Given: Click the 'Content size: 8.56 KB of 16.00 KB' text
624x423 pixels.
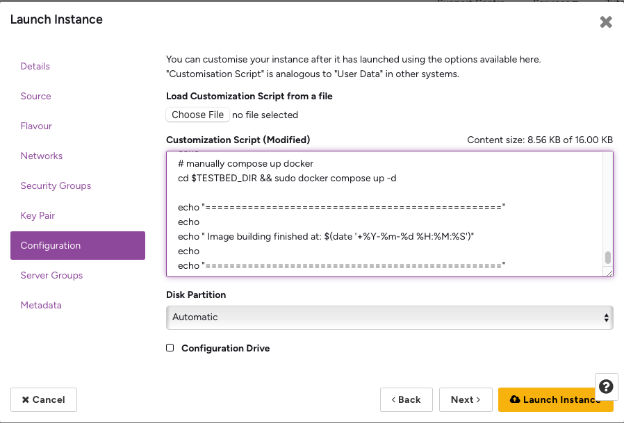Looking at the screenshot, I should [x=540, y=140].
